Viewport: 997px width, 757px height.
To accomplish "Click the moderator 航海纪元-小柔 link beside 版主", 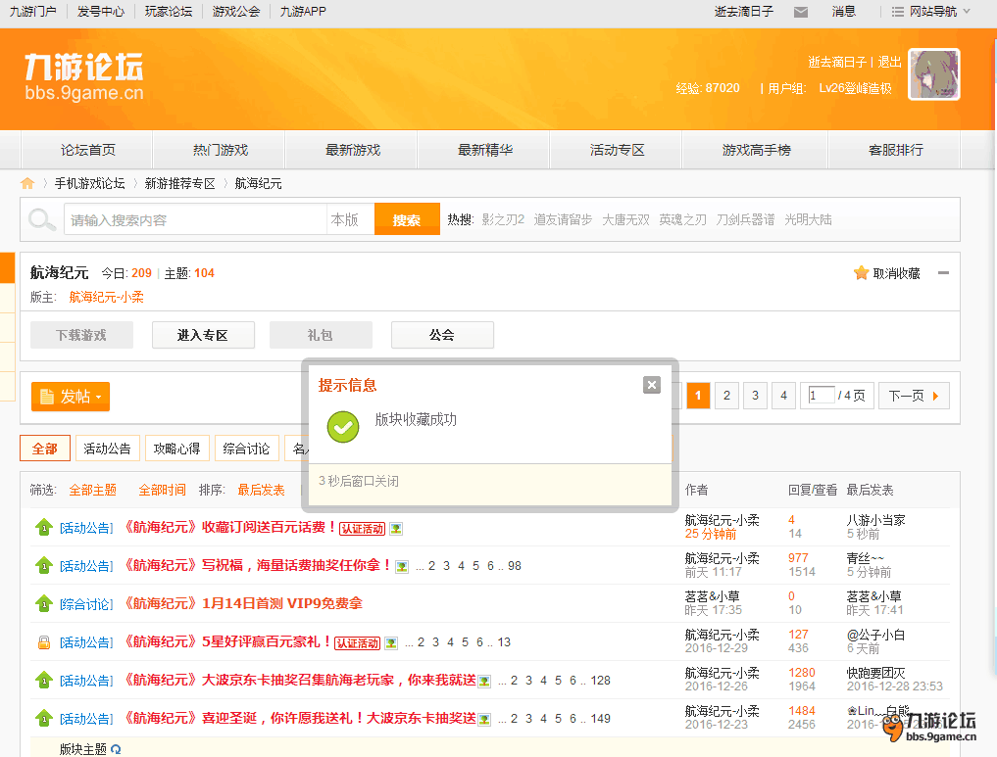I will pyautogui.click(x=106, y=297).
